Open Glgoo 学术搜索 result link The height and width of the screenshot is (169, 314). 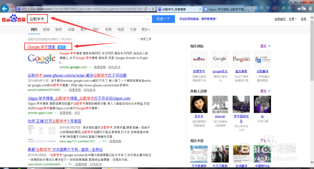[x=79, y=98]
